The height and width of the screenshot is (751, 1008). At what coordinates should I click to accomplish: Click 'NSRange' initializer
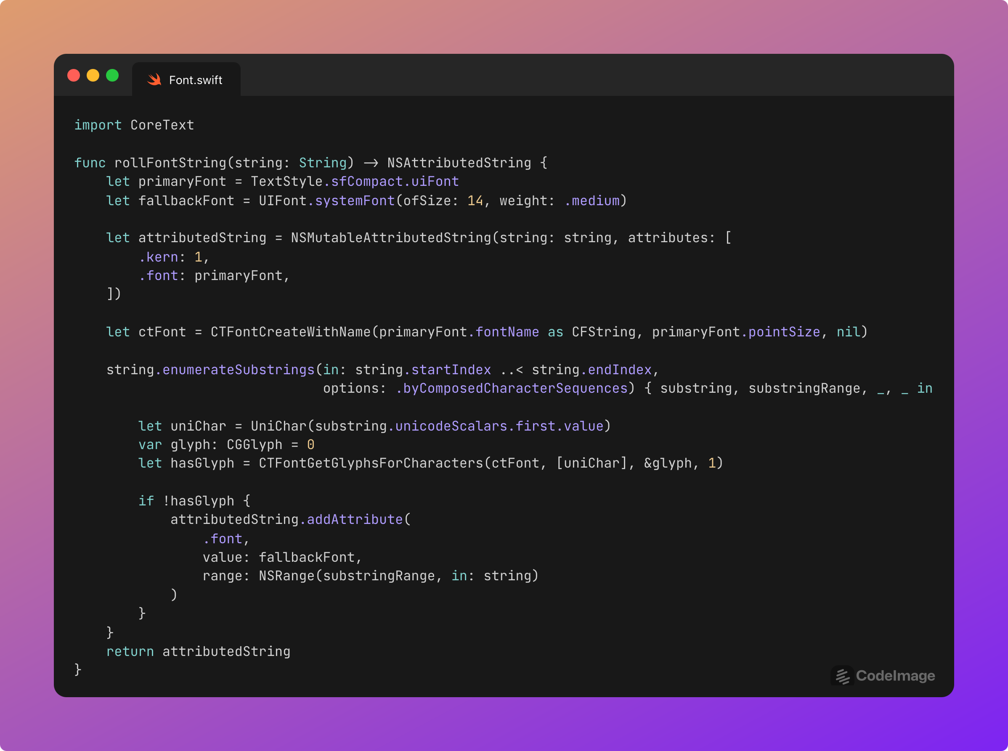[x=286, y=576]
